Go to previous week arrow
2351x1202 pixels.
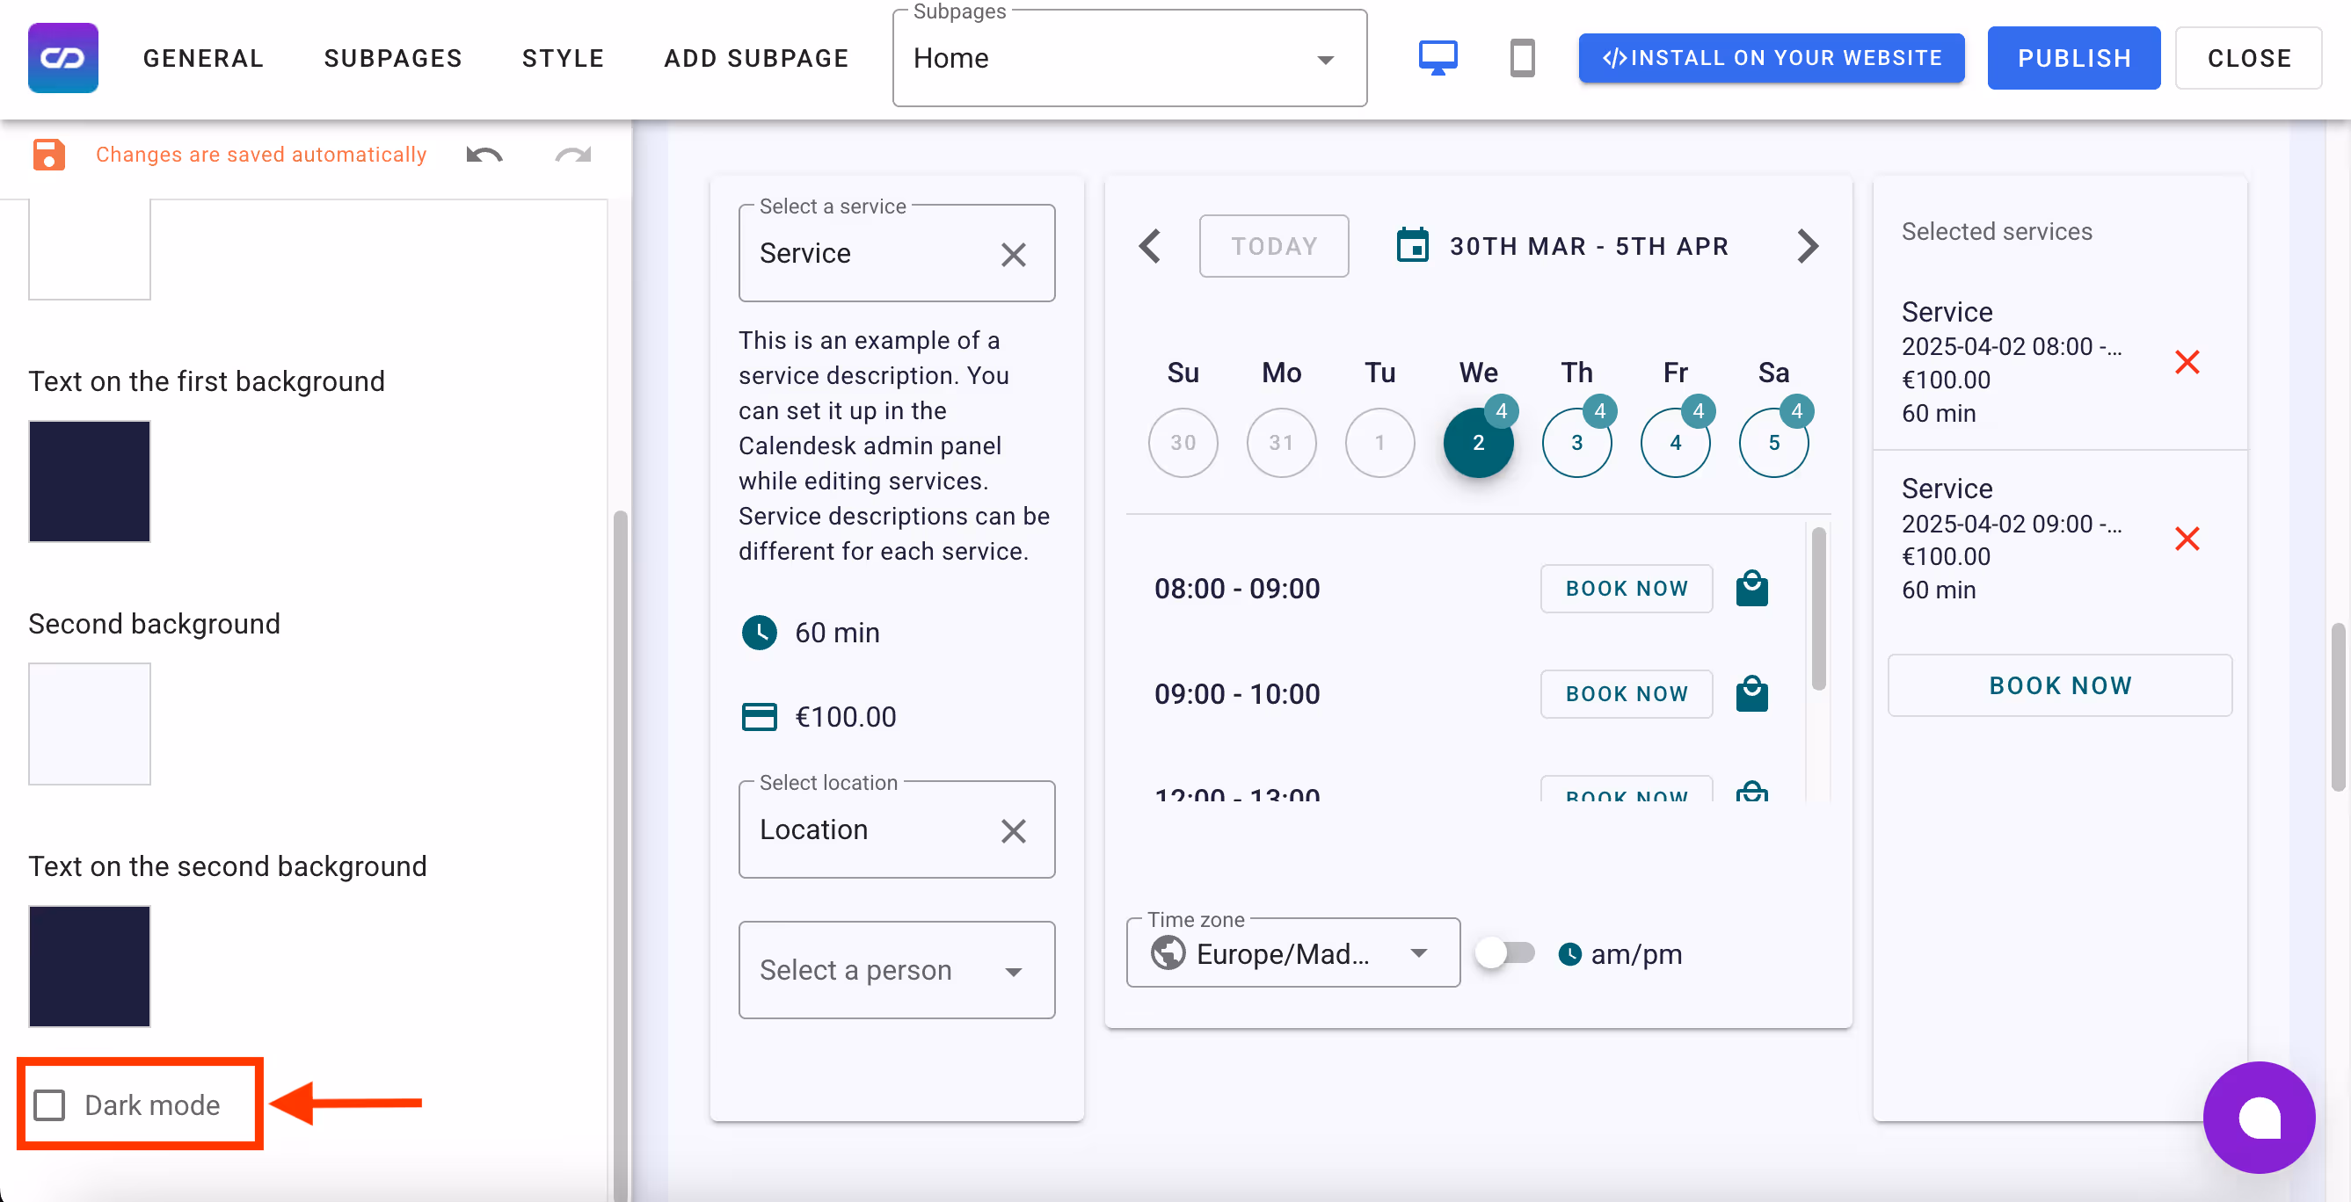click(x=1150, y=246)
